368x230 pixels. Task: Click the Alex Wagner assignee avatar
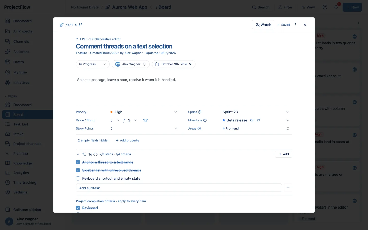(118, 64)
